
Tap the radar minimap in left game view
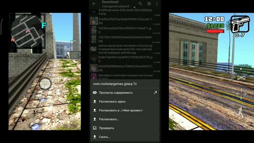pyautogui.click(x=27, y=31)
